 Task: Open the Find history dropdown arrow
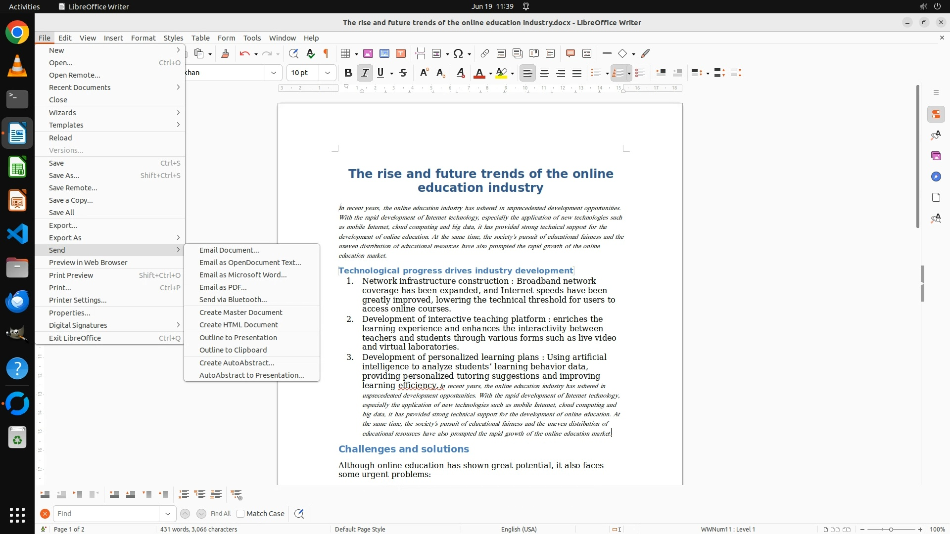click(x=167, y=514)
